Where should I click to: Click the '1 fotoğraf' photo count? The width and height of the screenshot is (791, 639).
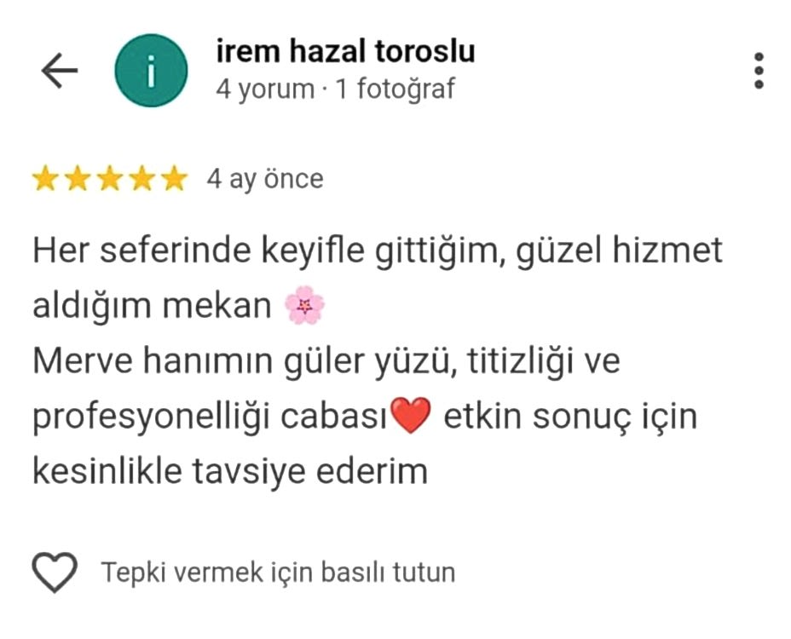395,89
